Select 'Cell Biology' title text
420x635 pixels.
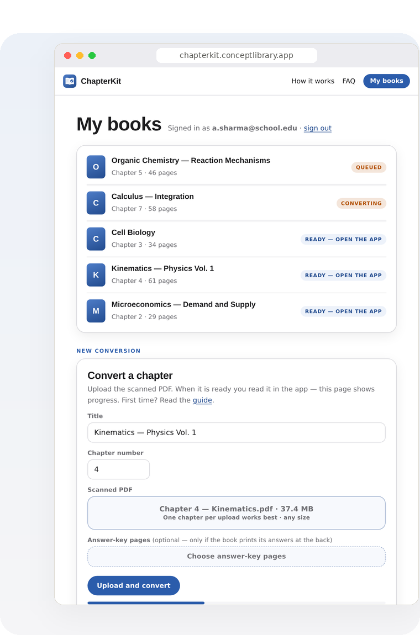click(x=133, y=232)
